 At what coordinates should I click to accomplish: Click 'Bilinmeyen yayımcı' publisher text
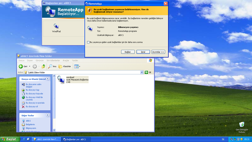[128, 27]
